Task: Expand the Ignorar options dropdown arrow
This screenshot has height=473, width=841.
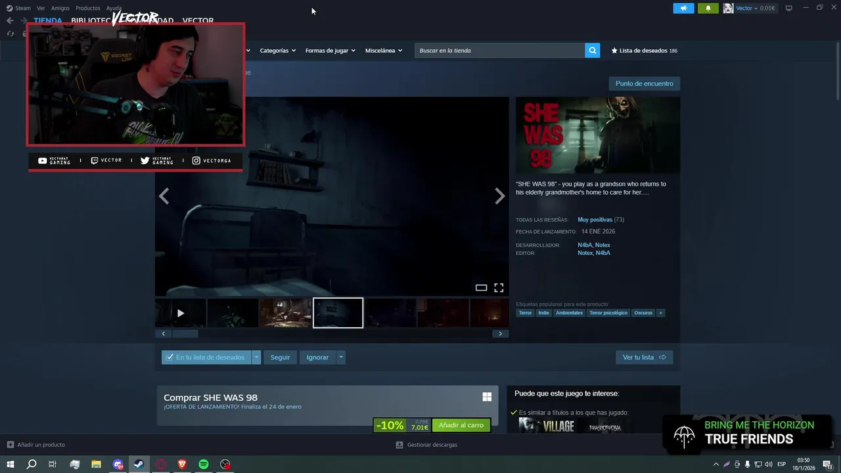Action: coord(340,357)
